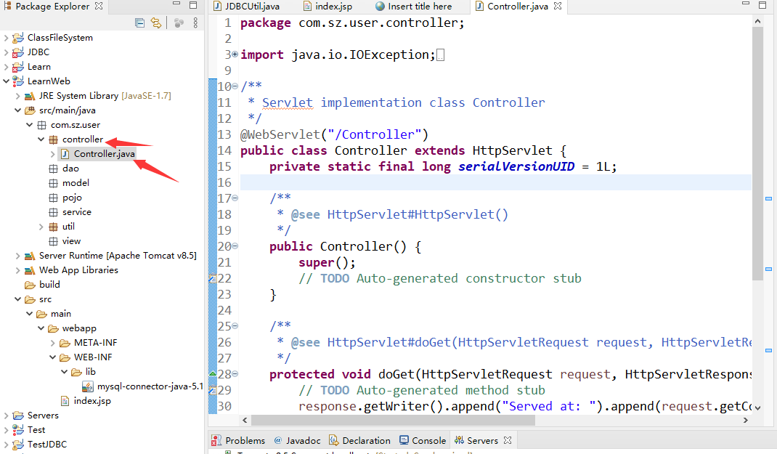
Task: Collapse the lib folder
Action: coord(64,372)
